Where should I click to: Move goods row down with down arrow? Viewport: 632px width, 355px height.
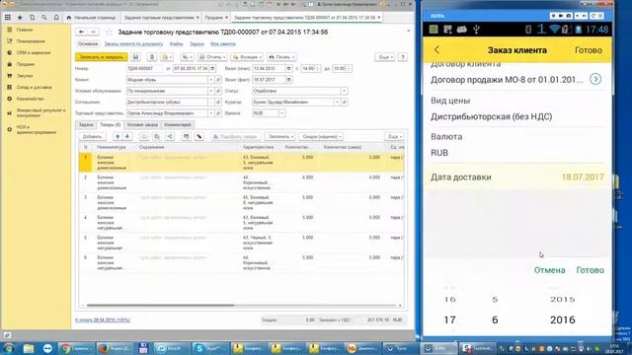pos(127,136)
